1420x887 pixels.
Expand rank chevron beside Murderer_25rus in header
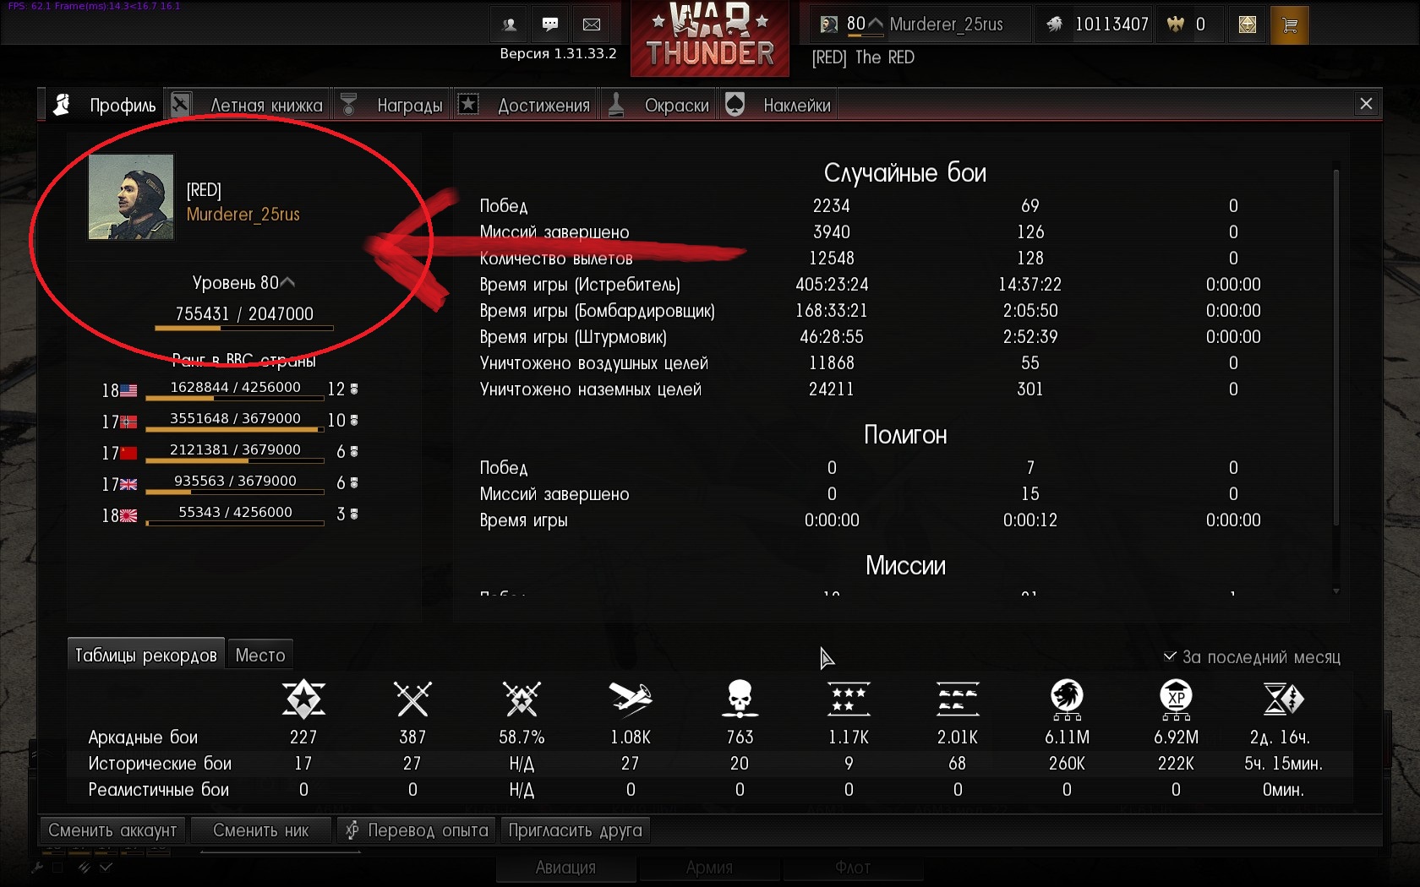click(x=877, y=24)
